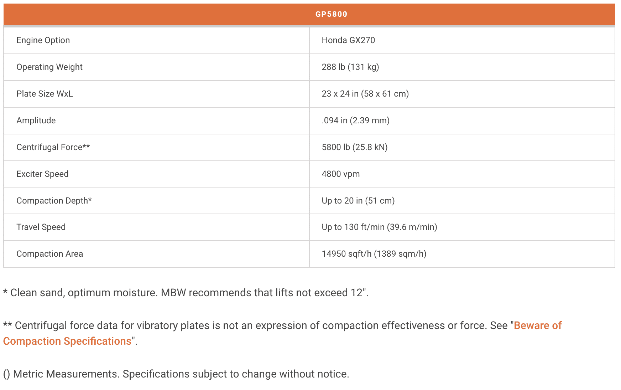This screenshot has width=621, height=390.
Task: Click the Compaction Depth* label
Action: coord(54,201)
